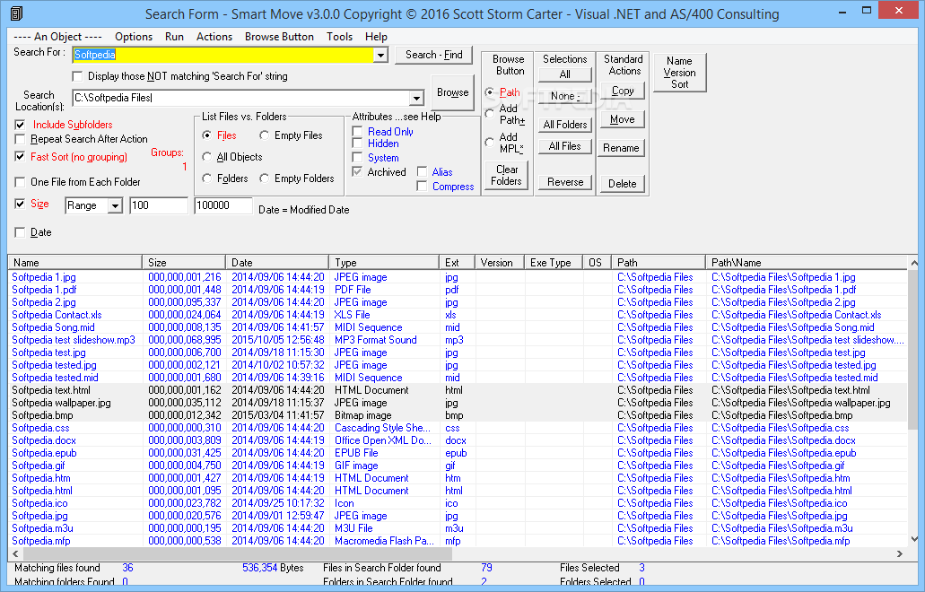The image size is (925, 592).
Task: Toggle the Size checkbox
Action: (20, 204)
